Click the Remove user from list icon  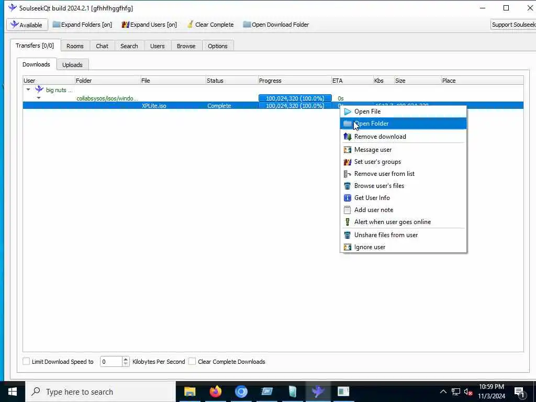348,174
